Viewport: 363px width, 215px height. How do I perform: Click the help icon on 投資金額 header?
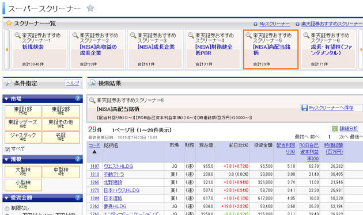tap(78, 198)
